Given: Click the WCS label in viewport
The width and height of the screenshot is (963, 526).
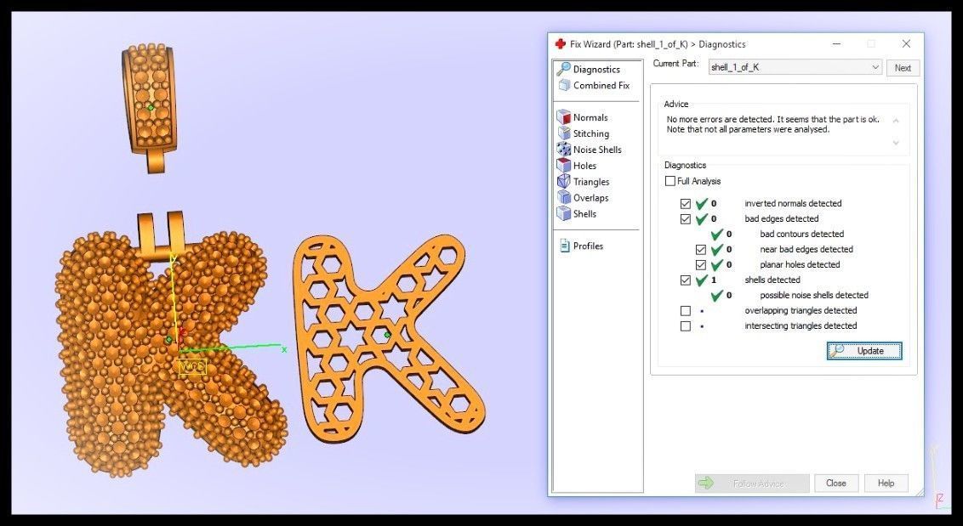Looking at the screenshot, I should [192, 367].
